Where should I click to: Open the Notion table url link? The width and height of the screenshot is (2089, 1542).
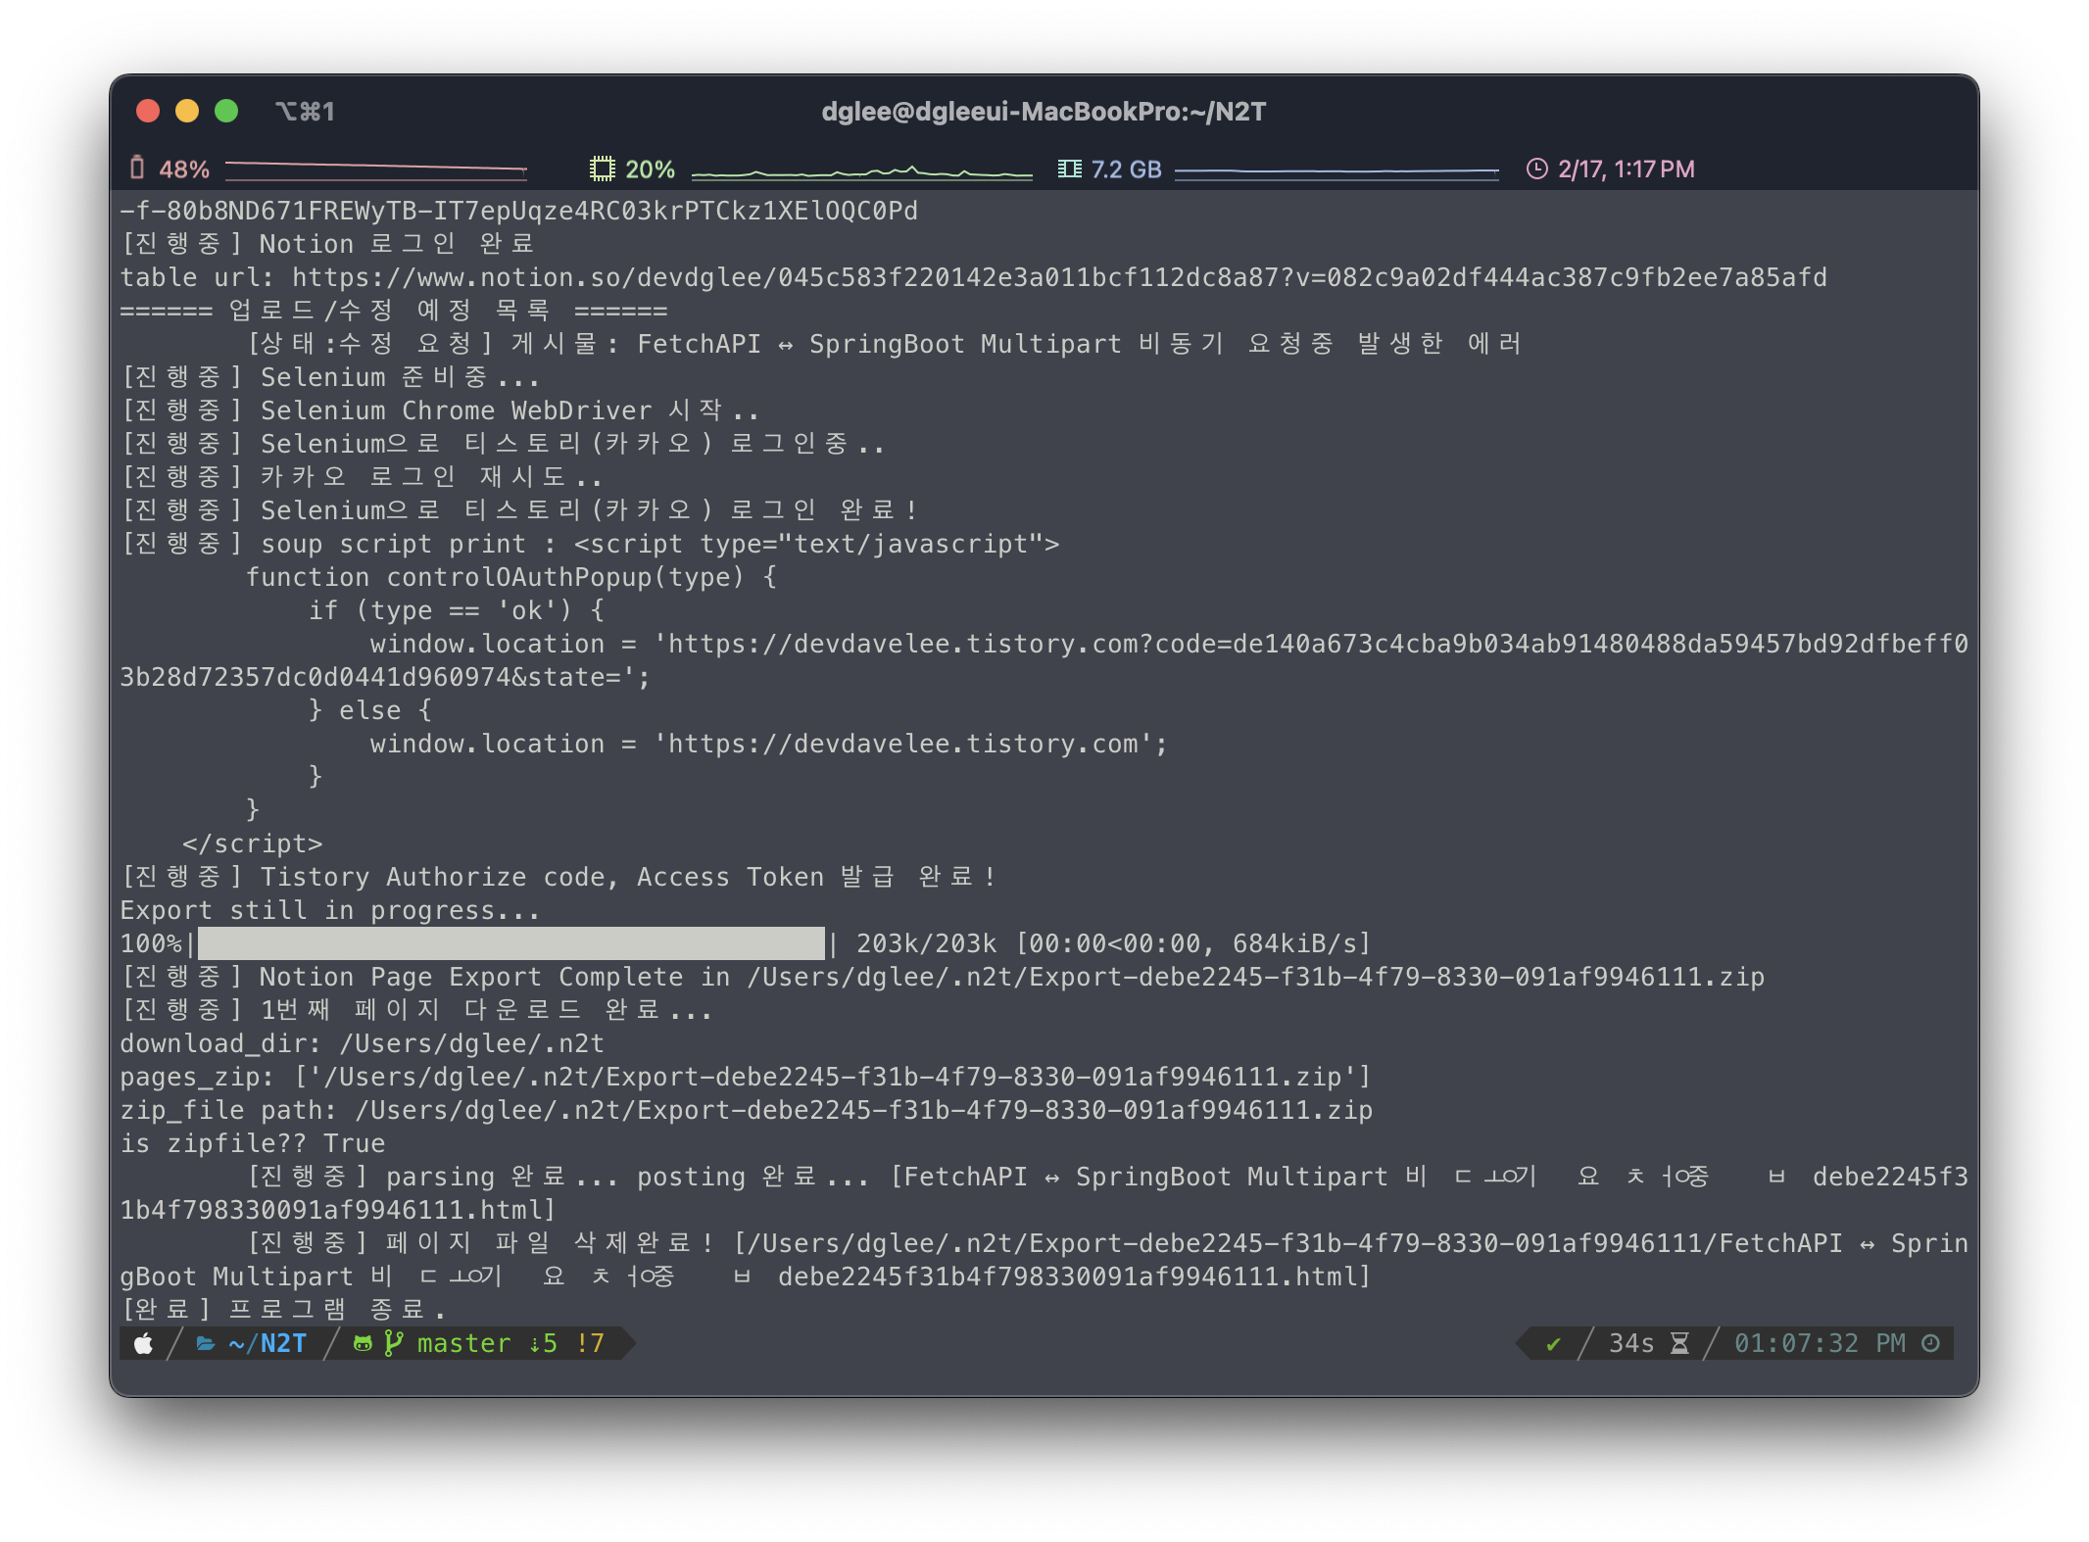1058,277
